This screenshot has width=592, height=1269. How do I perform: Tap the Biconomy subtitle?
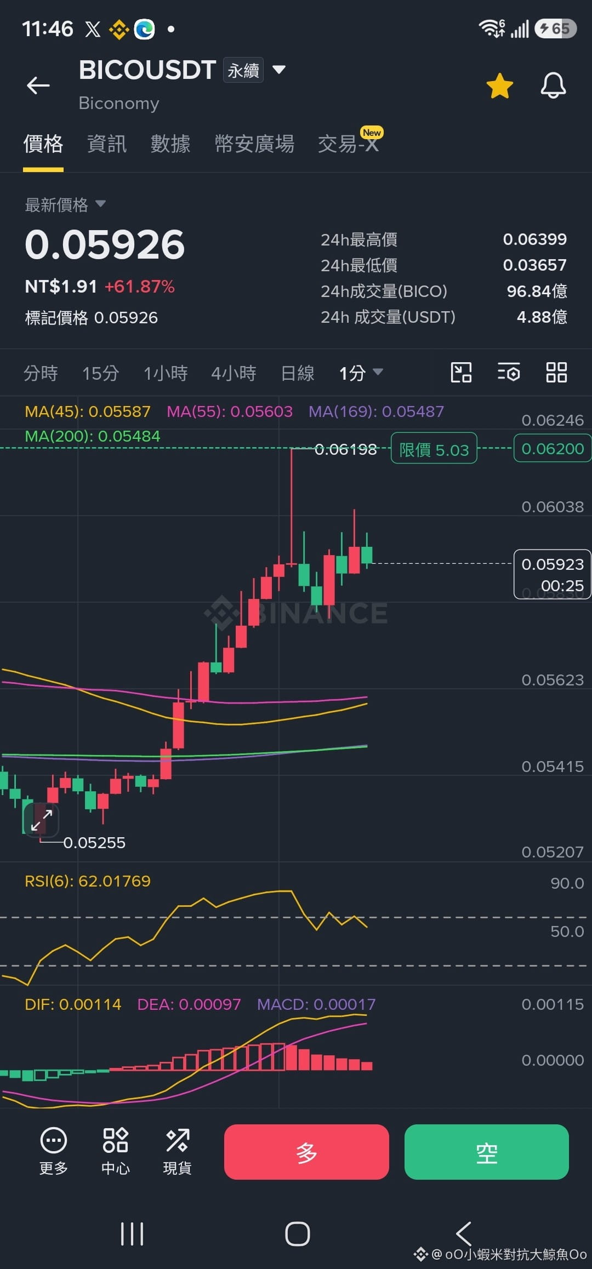point(119,103)
